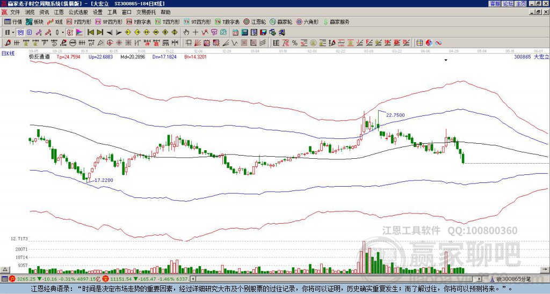Viewport: 550px width, 294px height.
Task: Select the 日K线 label
Action: coord(8,53)
